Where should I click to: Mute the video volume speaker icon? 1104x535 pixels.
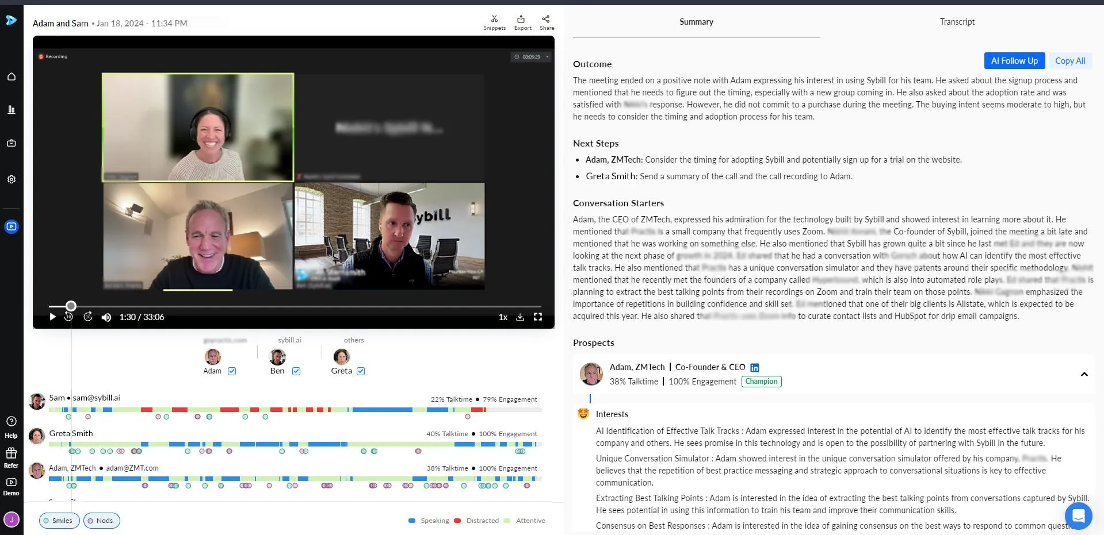pyautogui.click(x=106, y=317)
